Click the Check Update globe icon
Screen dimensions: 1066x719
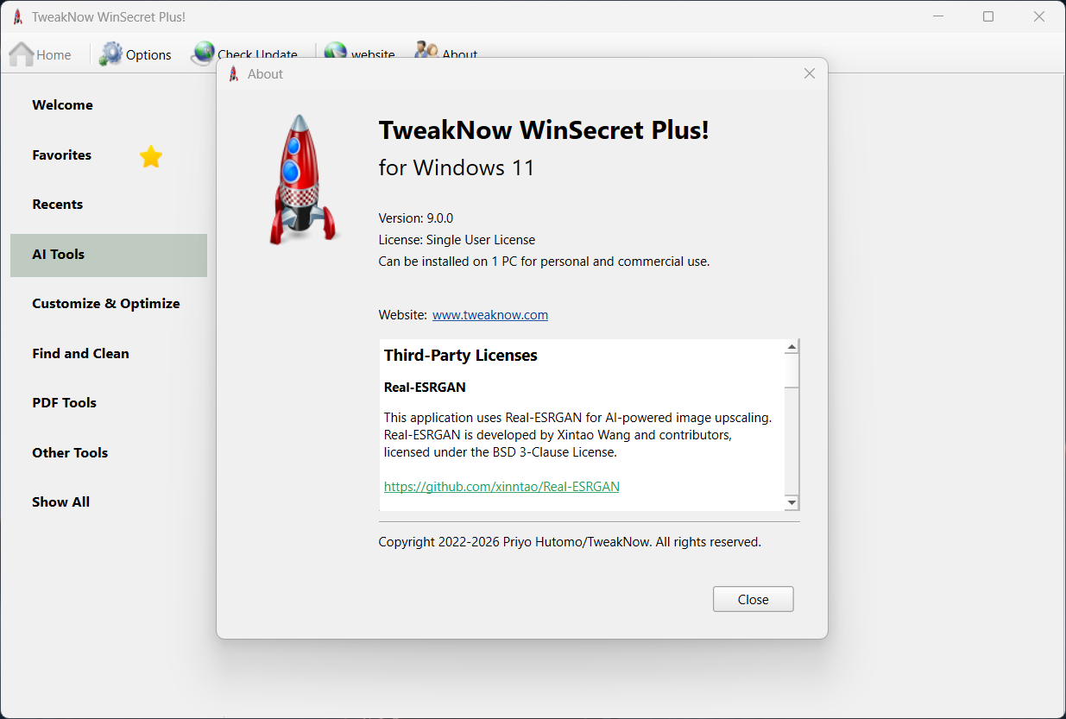(x=203, y=53)
